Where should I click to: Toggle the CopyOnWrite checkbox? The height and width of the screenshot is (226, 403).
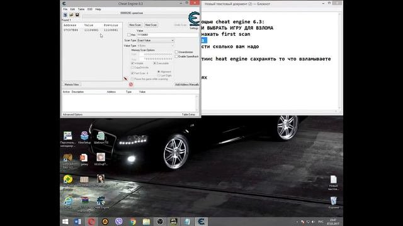[x=133, y=68]
